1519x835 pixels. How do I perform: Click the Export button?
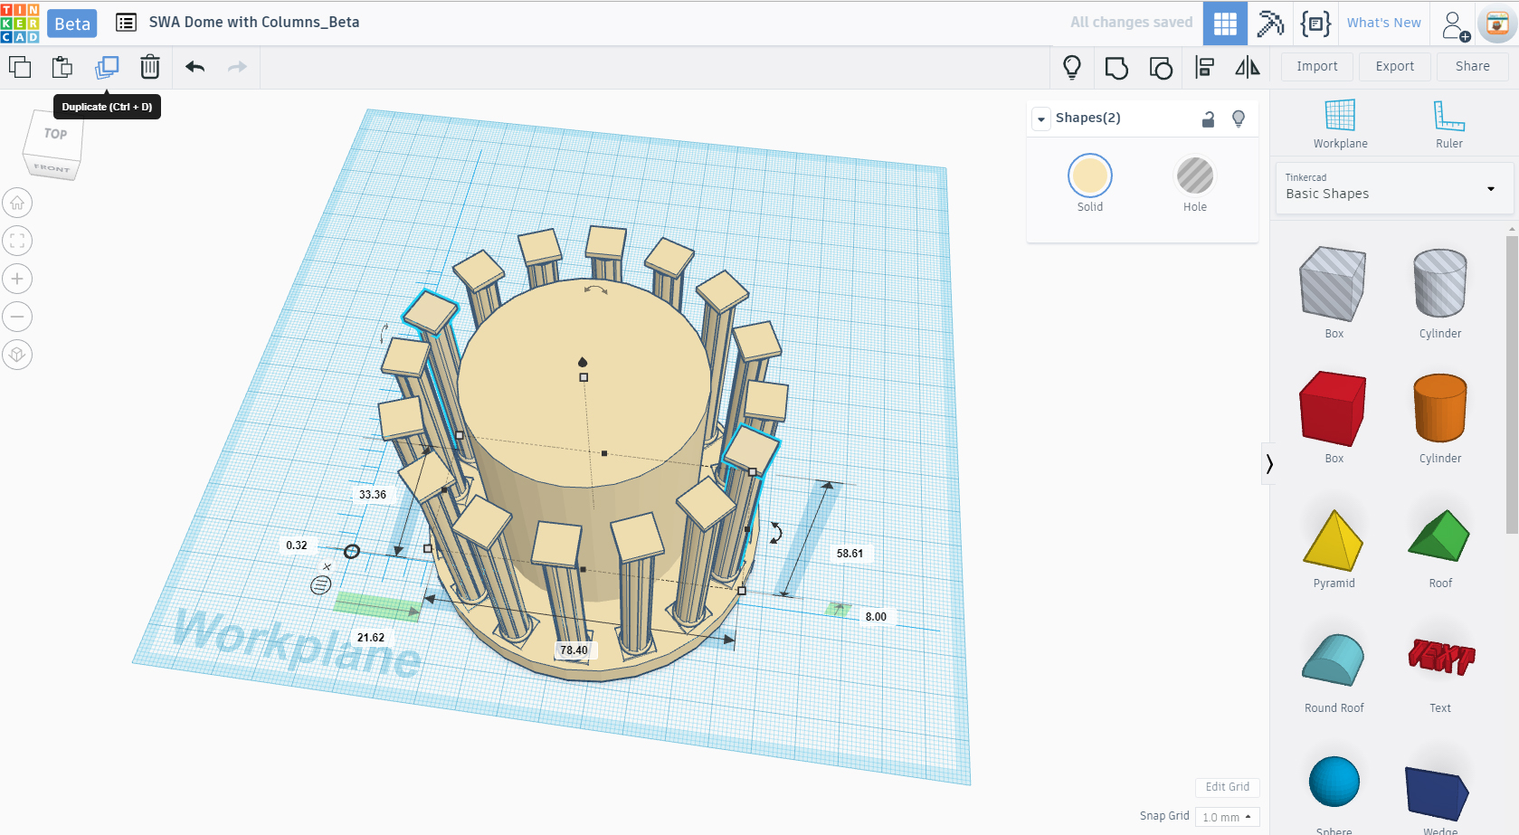pyautogui.click(x=1394, y=67)
